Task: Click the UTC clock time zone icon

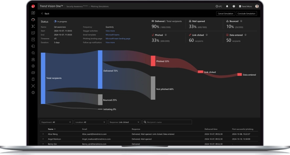Action: point(217,6)
